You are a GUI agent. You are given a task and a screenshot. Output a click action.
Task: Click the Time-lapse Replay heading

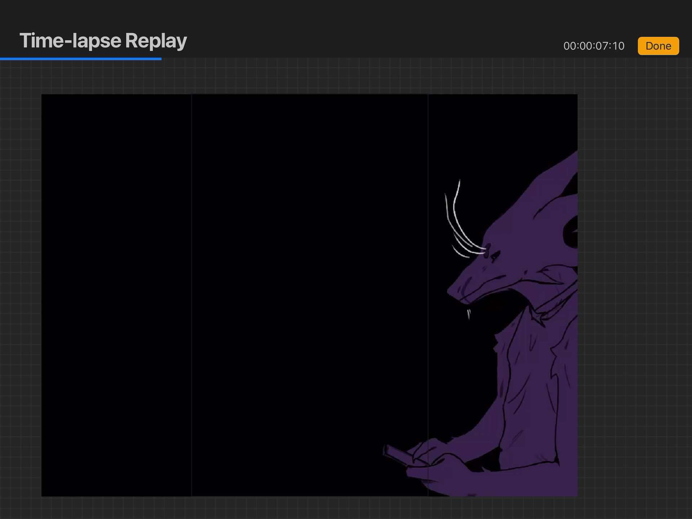click(x=103, y=41)
